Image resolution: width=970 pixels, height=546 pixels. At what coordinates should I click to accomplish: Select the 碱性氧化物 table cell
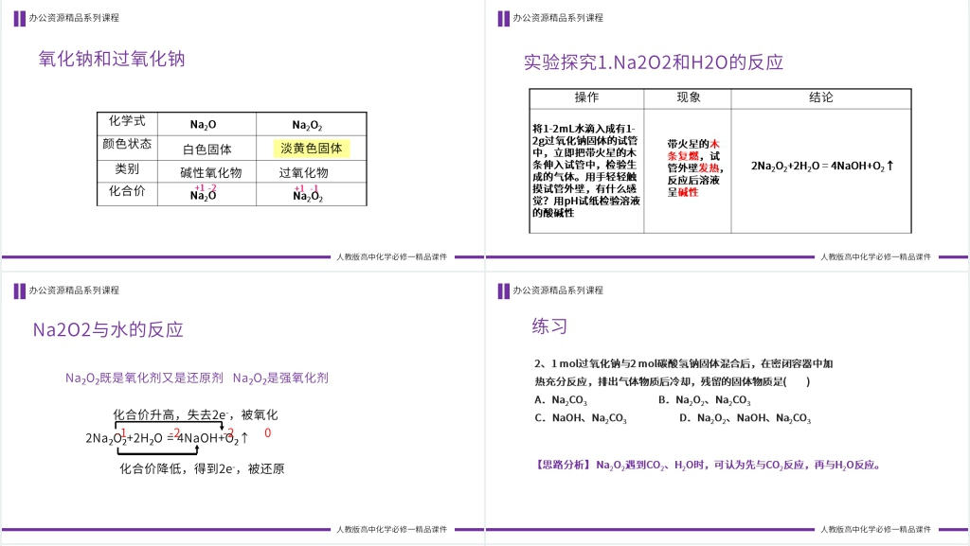pyautogui.click(x=210, y=172)
